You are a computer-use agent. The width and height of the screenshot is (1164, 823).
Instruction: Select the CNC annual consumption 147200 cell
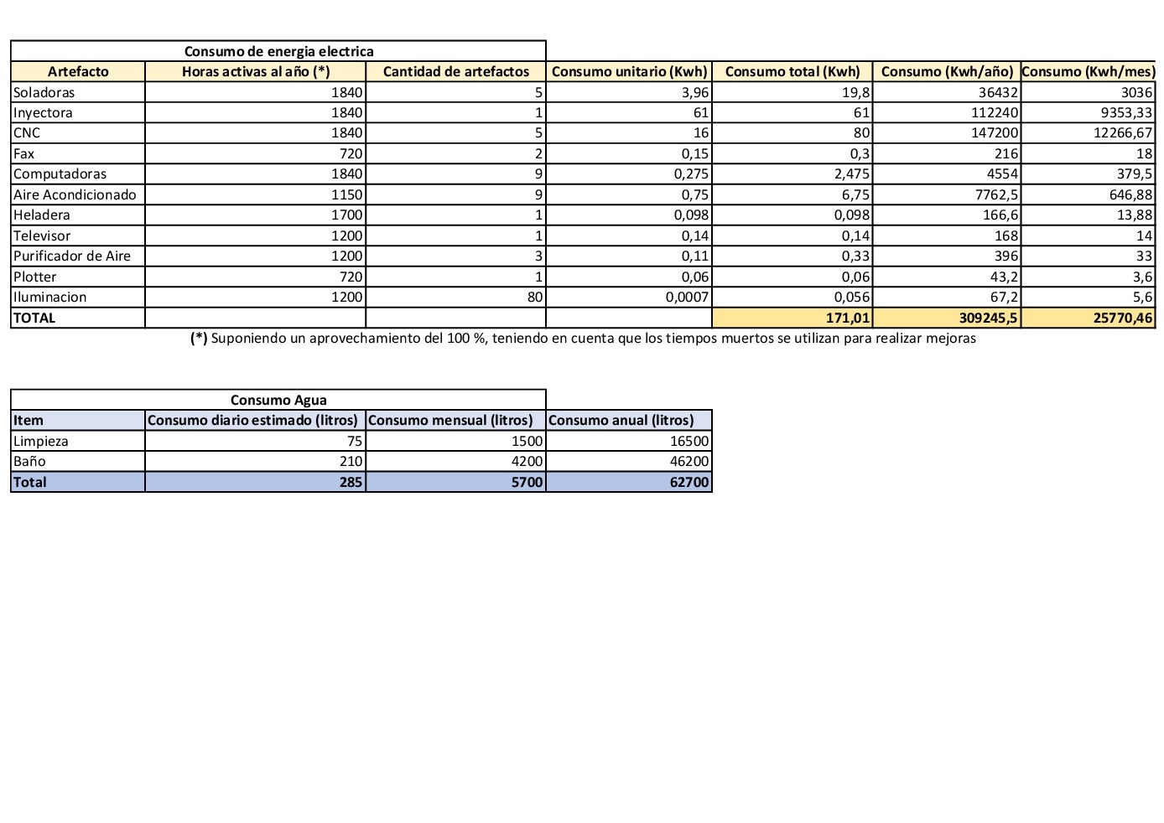(x=947, y=133)
